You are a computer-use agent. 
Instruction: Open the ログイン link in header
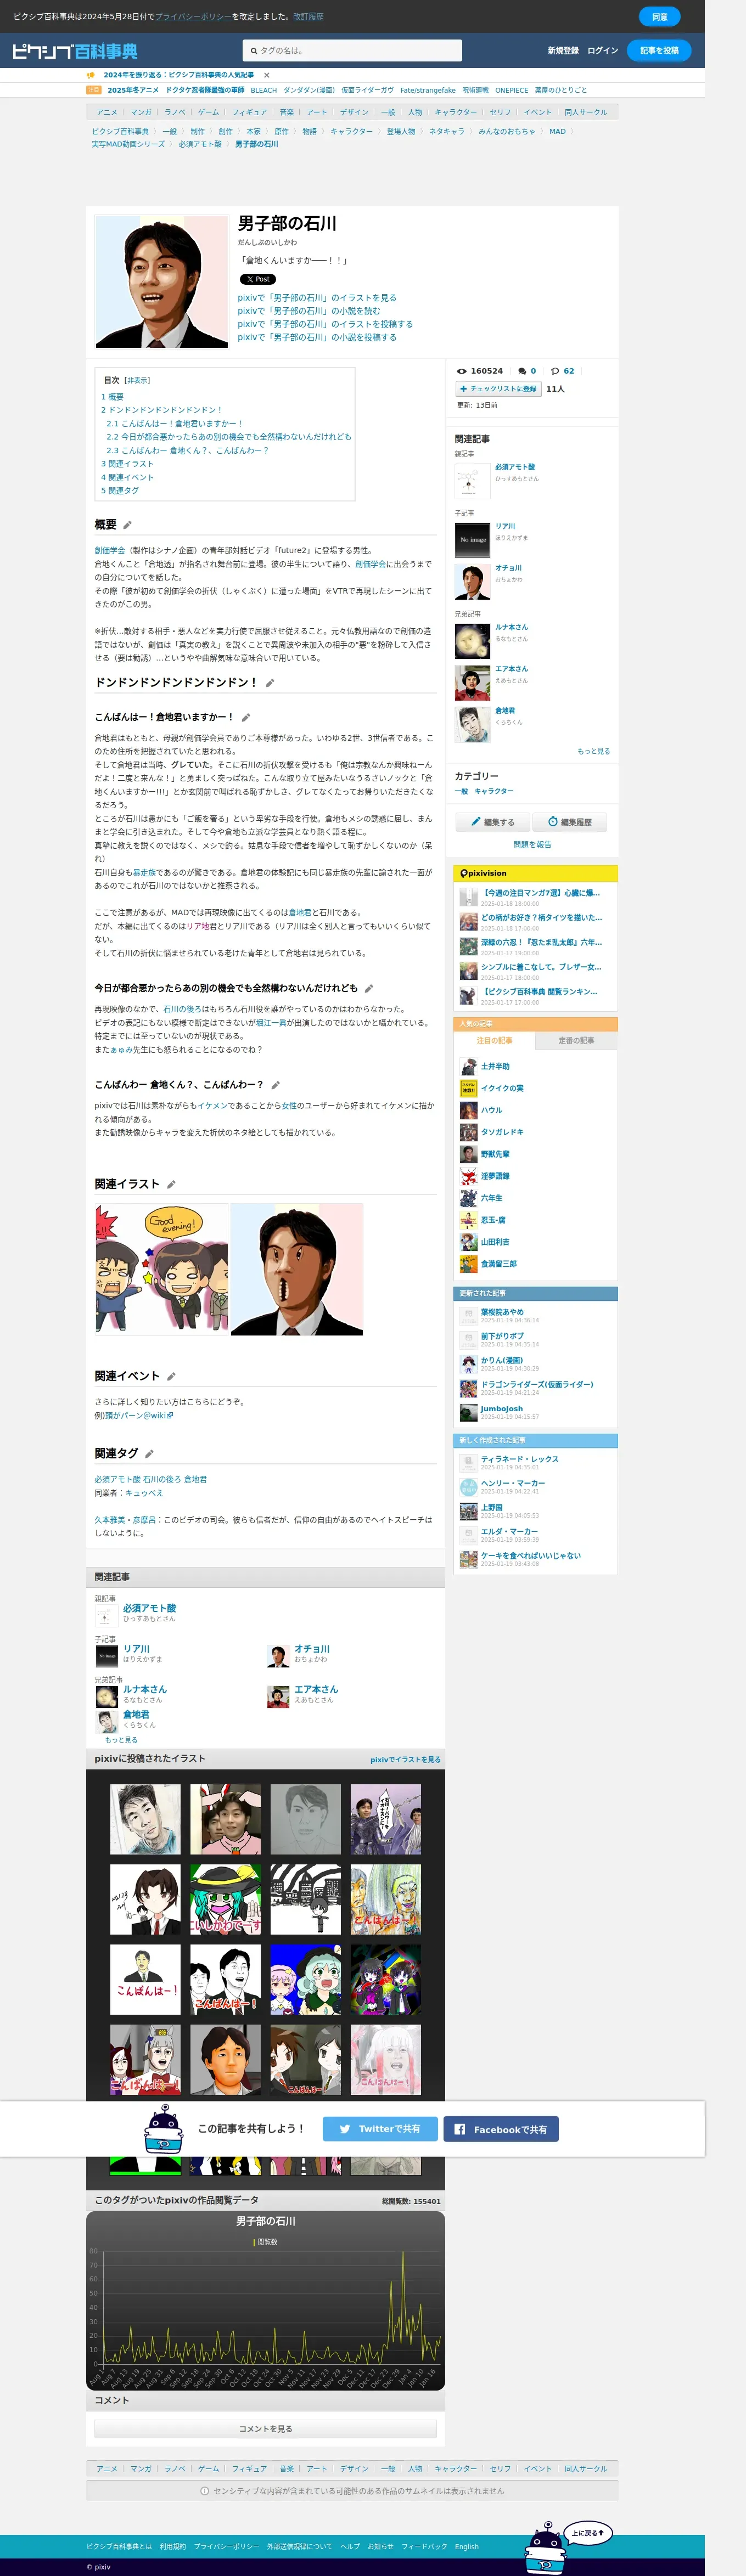[x=602, y=51]
